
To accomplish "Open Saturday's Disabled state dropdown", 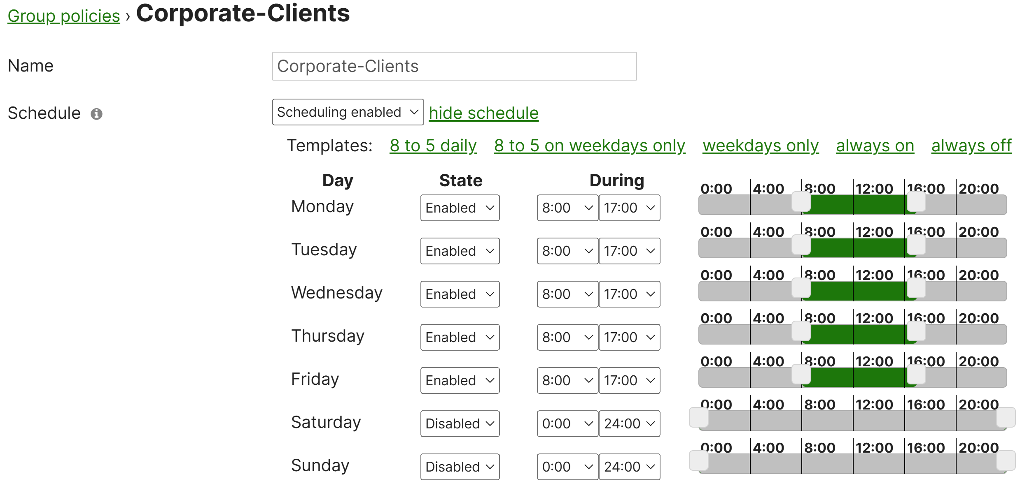I will click(x=460, y=423).
